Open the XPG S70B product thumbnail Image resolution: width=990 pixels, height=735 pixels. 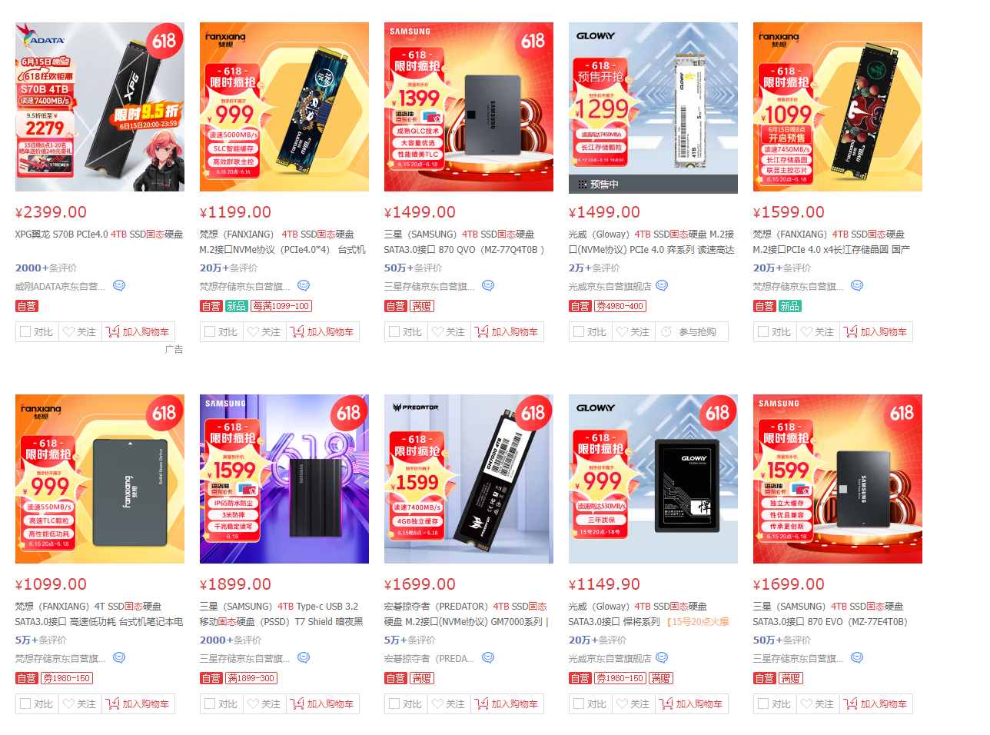click(100, 107)
